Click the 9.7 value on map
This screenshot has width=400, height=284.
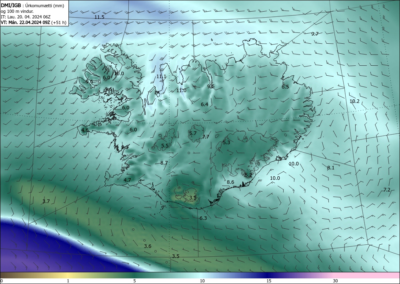(x=315, y=34)
